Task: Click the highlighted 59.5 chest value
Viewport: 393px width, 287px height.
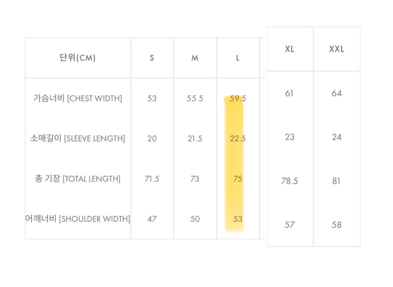Action: [x=238, y=98]
